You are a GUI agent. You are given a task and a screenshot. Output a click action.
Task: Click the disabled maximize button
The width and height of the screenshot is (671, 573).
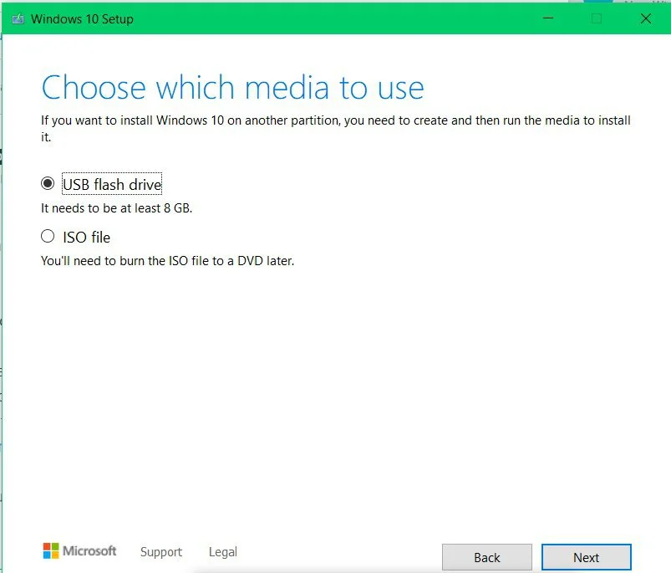597,18
